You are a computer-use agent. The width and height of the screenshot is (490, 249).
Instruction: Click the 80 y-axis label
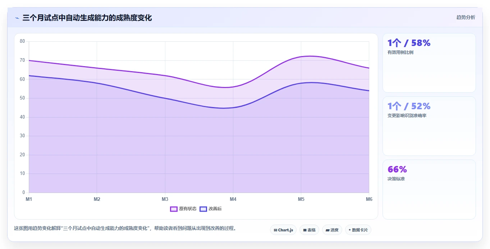point(22,41)
